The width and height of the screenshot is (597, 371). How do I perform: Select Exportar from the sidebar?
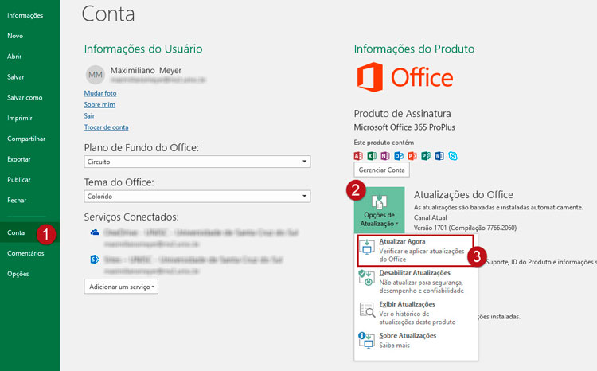19,159
